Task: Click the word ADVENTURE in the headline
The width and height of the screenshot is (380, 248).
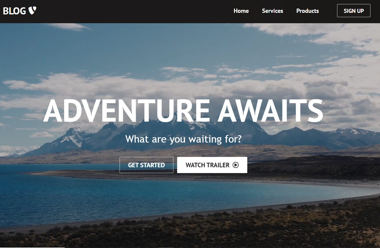Action: point(127,110)
